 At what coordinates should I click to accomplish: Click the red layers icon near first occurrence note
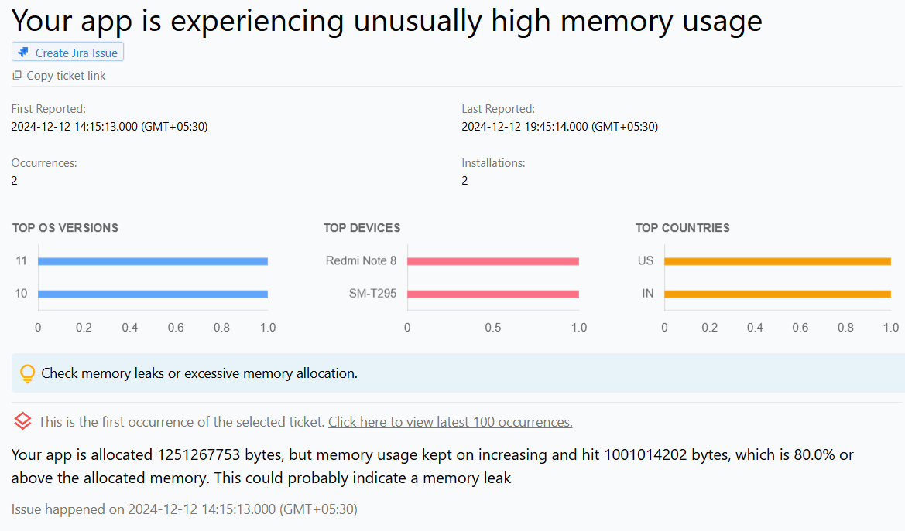[22, 421]
